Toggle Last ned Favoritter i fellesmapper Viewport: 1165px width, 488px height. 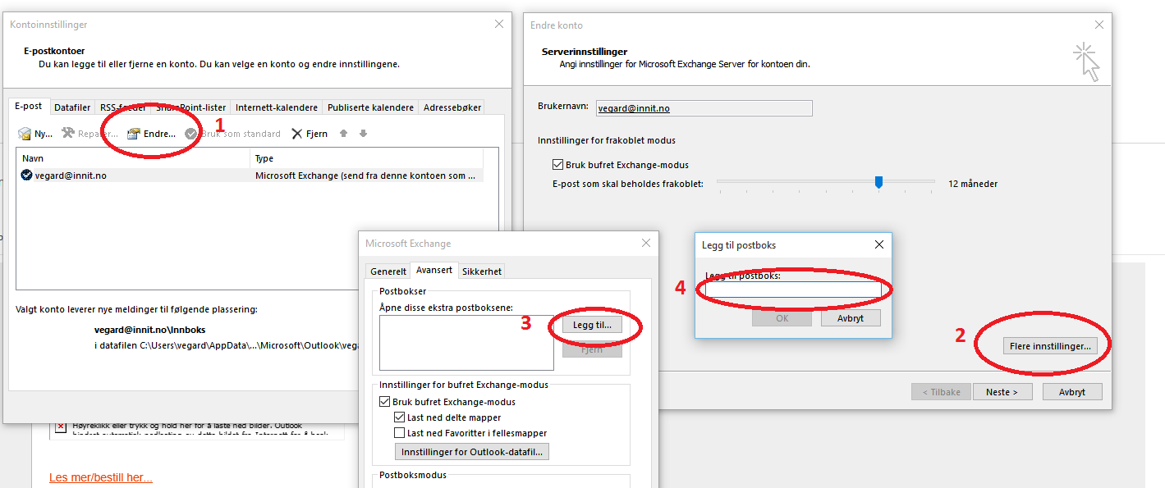pyautogui.click(x=400, y=433)
